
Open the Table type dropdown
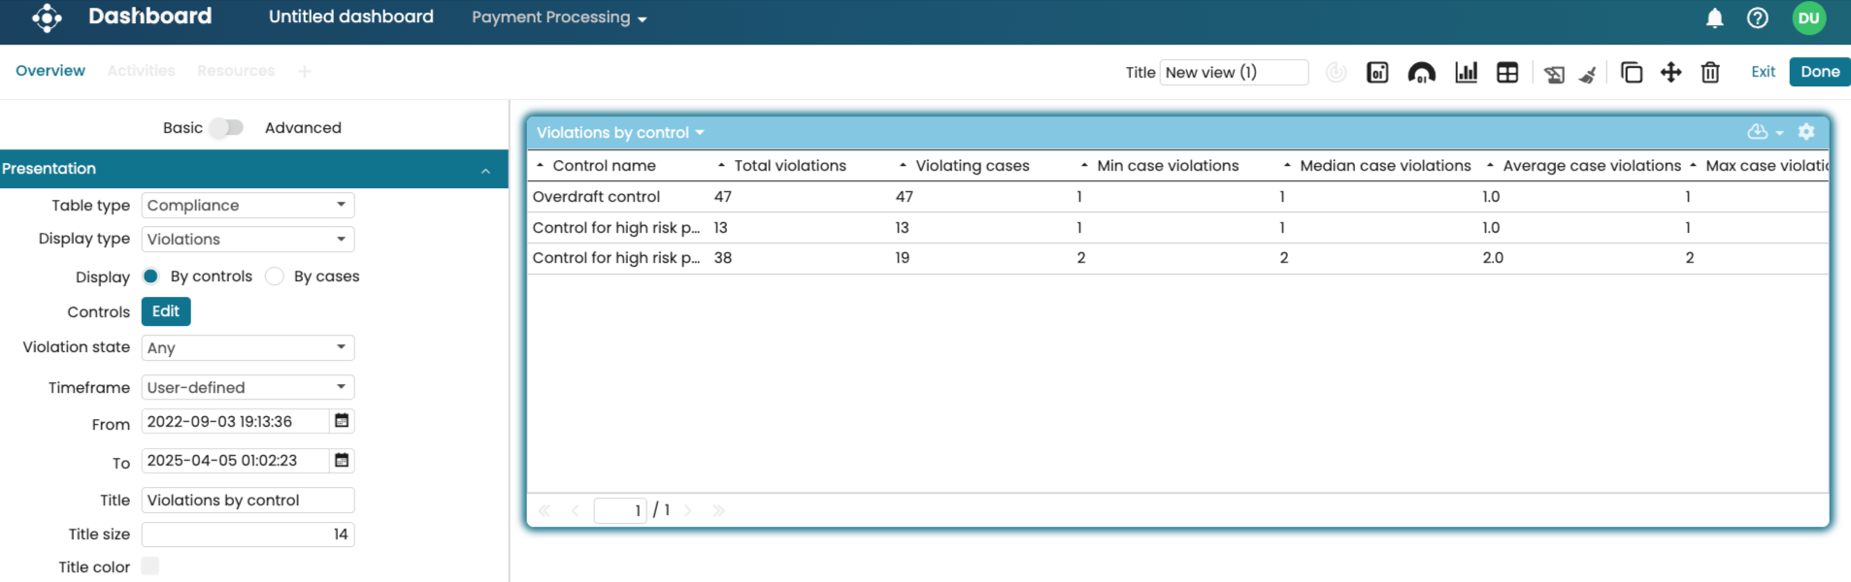coord(248,206)
